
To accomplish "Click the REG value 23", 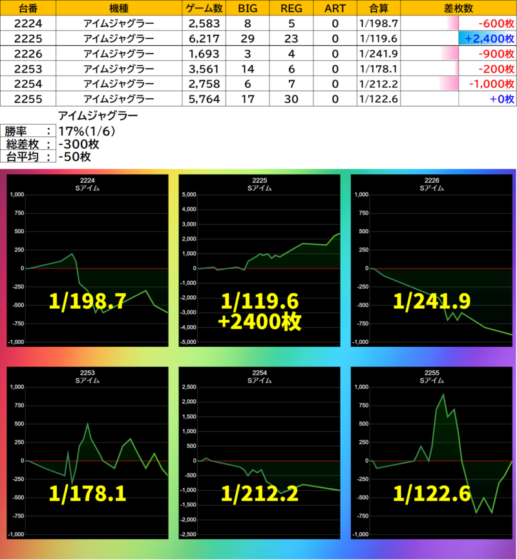I will point(291,38).
